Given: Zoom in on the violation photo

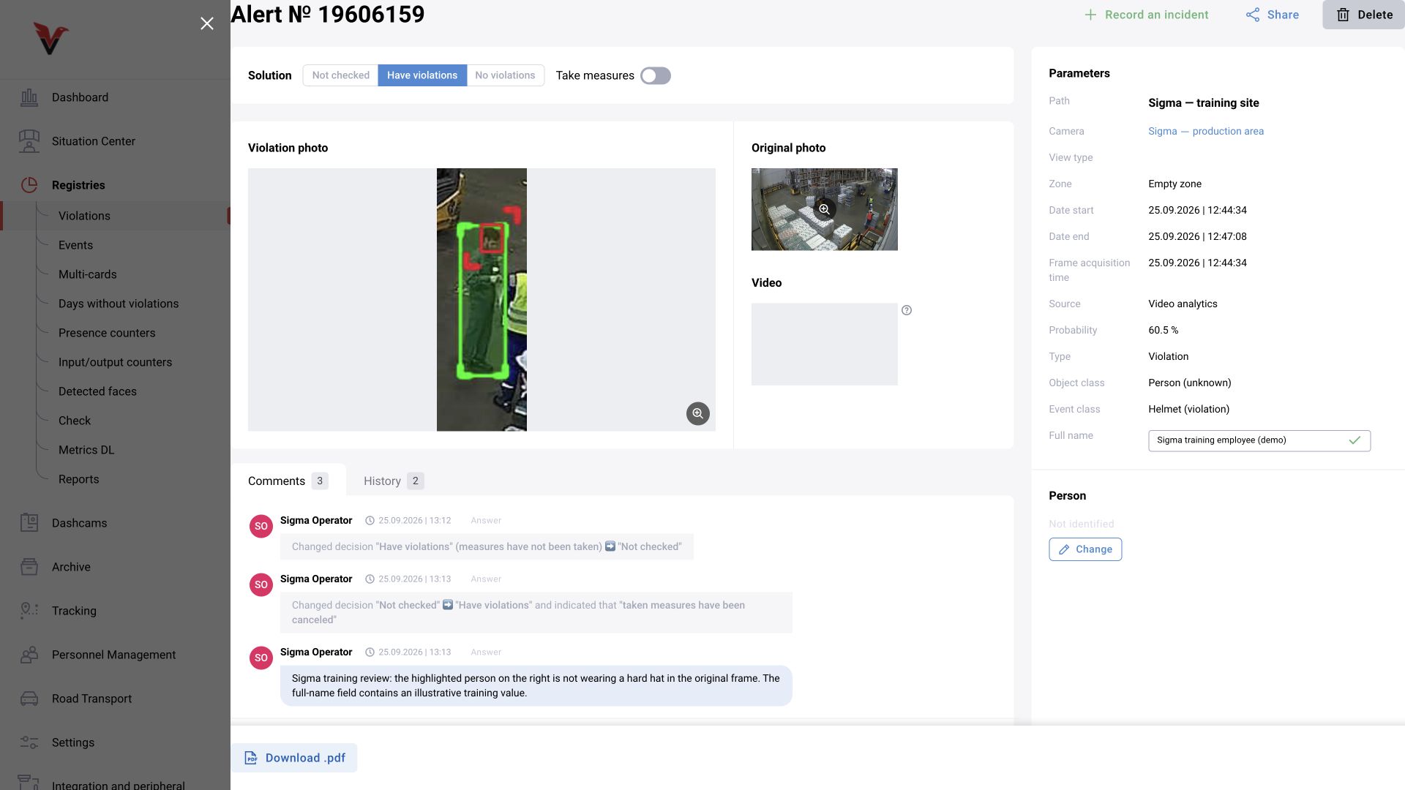Looking at the screenshot, I should (697, 413).
